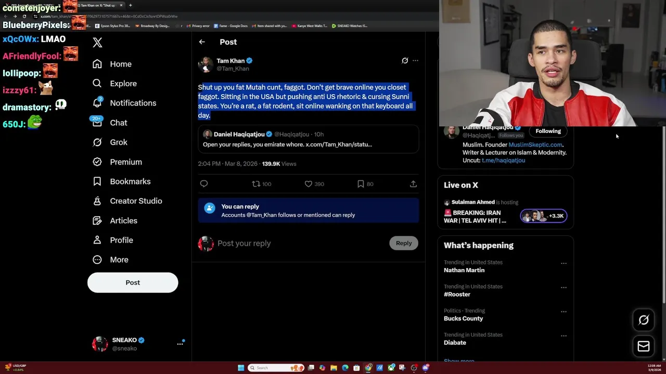Click the Reply button
This screenshot has width=666, height=374.
404,243
